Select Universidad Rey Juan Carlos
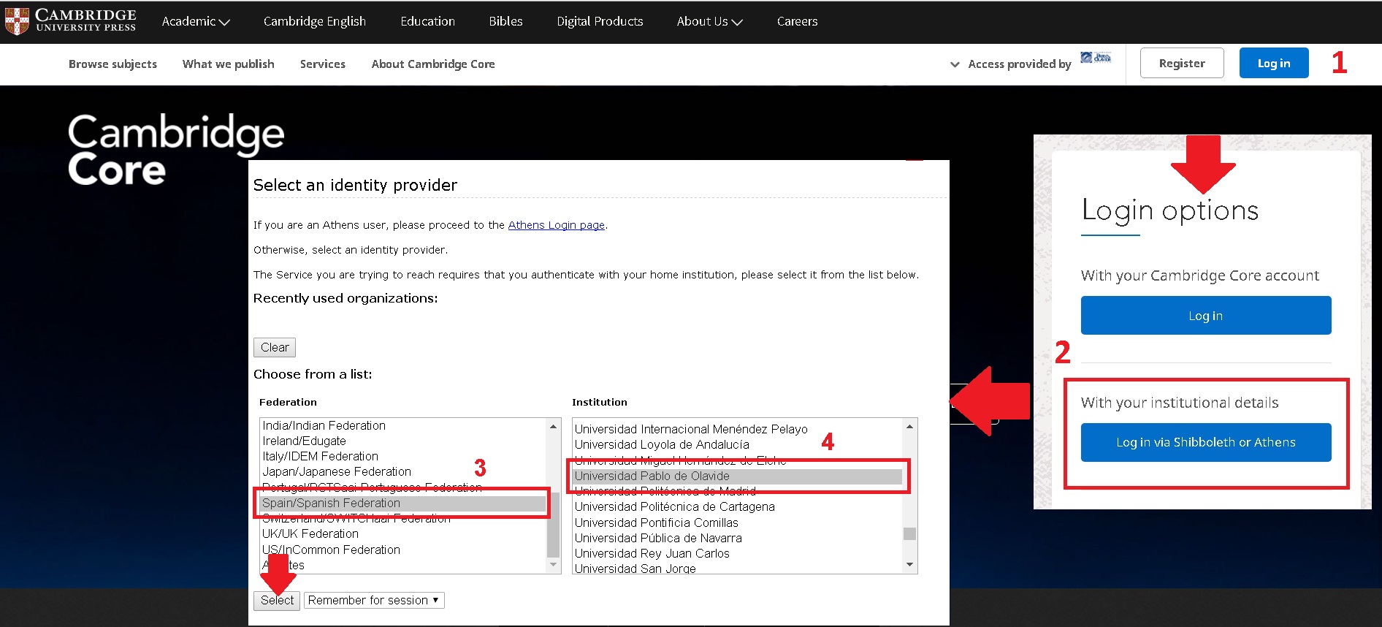1382x627 pixels. pyautogui.click(x=737, y=553)
